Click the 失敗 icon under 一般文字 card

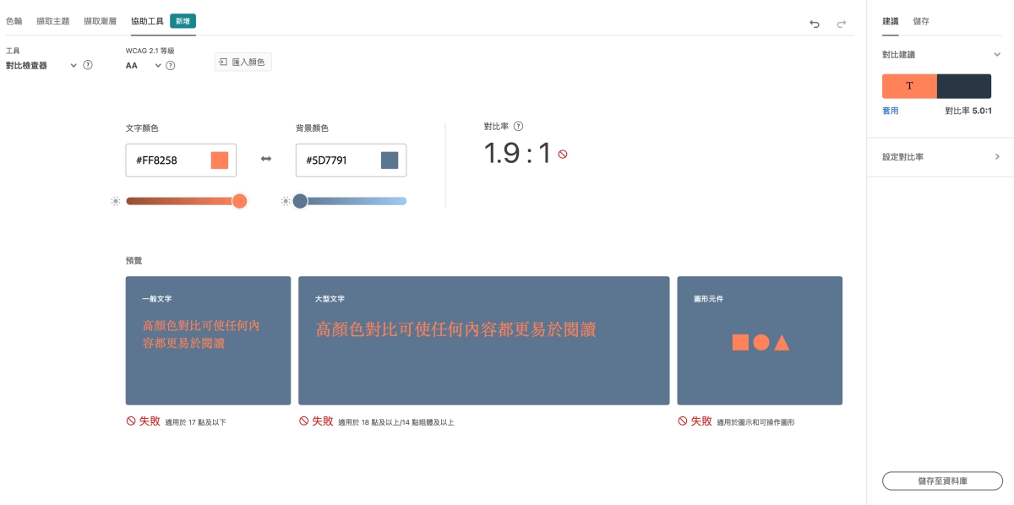131,421
